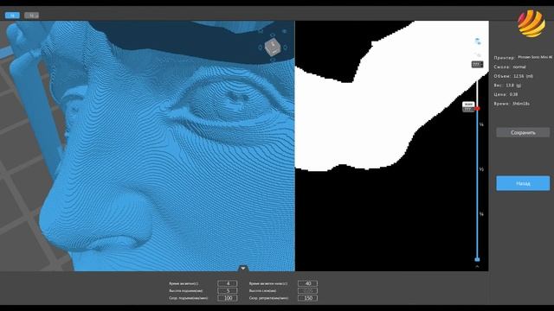Click the Время засветки низа(с) label
Viewport: 554px width, 311px height.
[268, 283]
